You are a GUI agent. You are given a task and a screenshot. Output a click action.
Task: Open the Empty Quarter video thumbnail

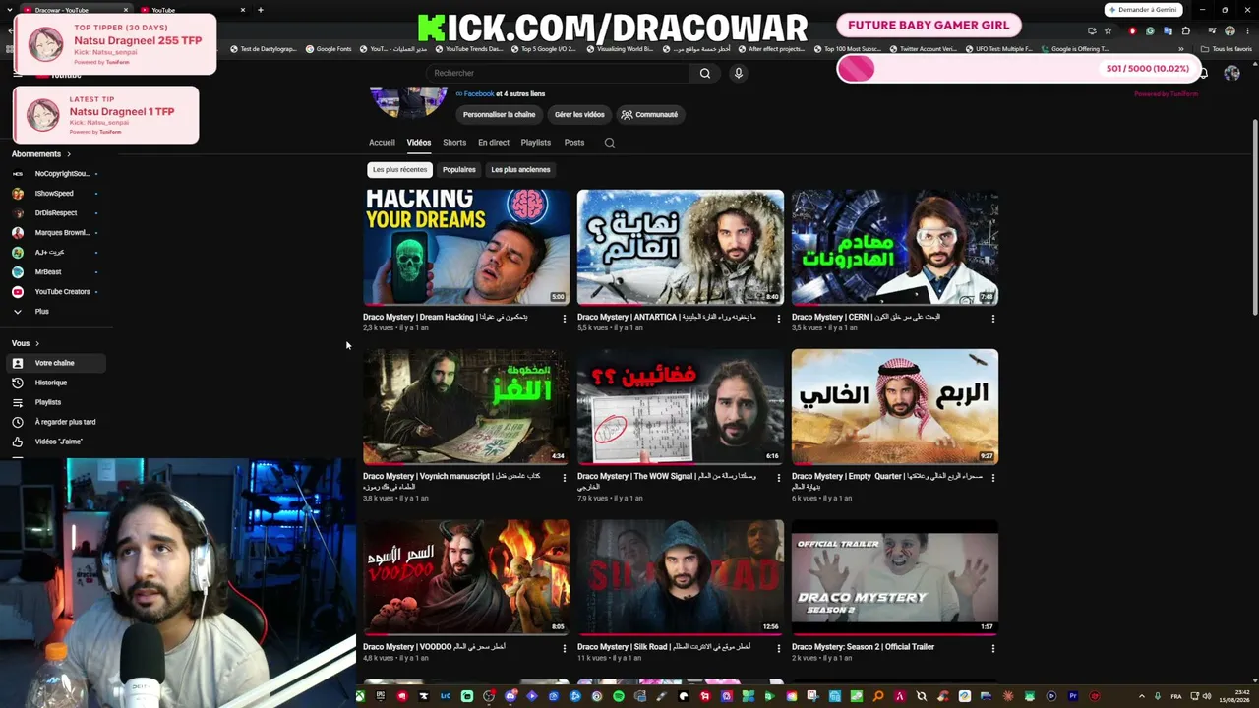(x=895, y=406)
